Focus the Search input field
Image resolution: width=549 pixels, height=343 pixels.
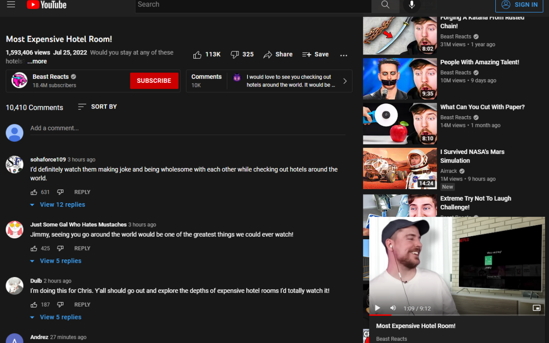click(x=253, y=5)
